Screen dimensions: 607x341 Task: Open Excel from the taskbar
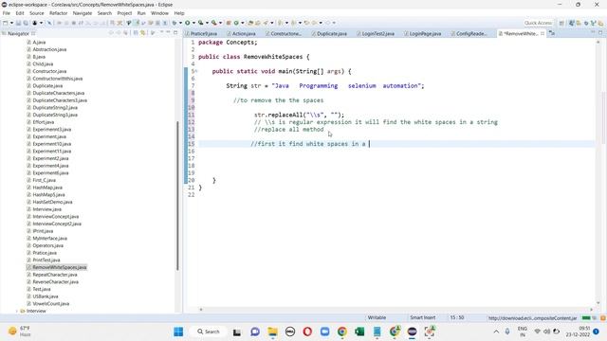(x=359, y=332)
